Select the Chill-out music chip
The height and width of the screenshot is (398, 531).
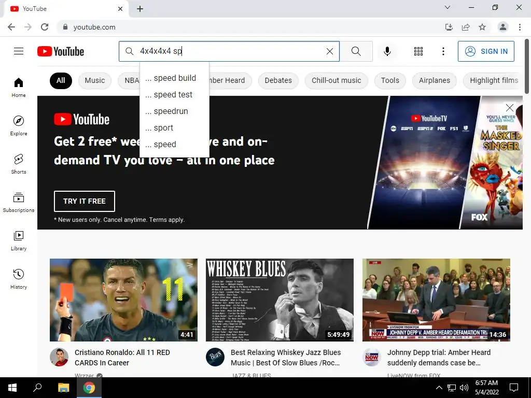(336, 80)
